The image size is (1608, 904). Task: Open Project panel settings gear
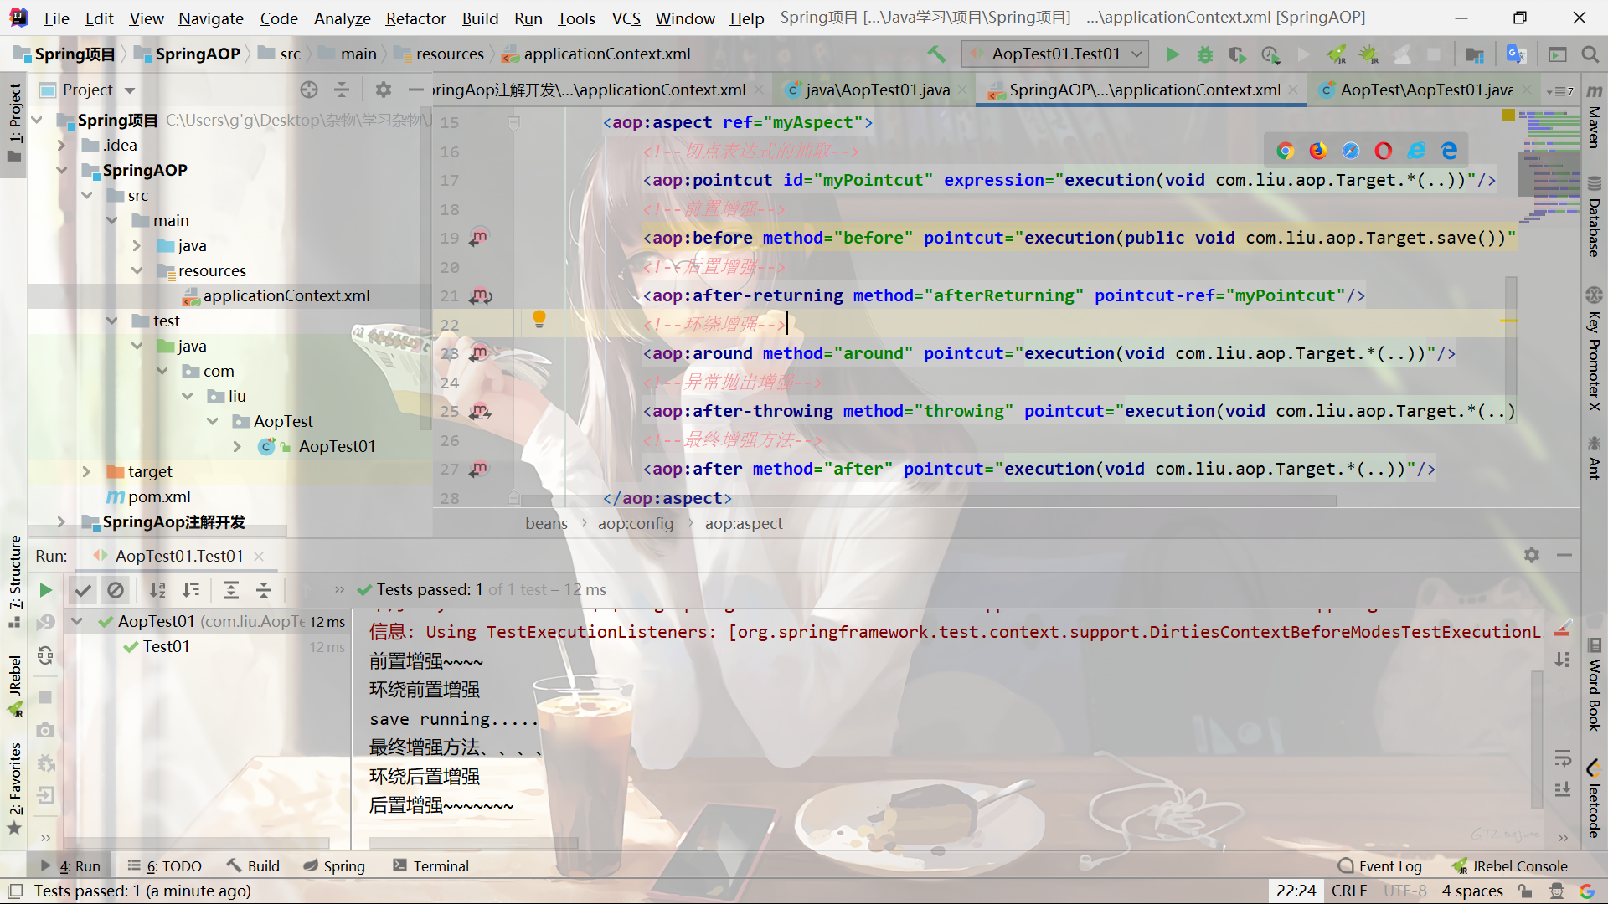(x=384, y=90)
